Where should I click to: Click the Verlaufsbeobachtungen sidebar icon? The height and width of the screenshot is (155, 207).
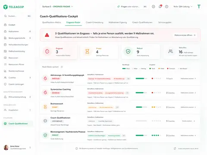[x=5, y=45]
